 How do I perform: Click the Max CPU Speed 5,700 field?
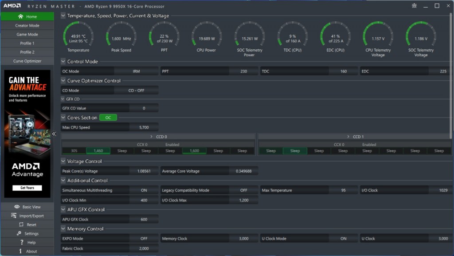click(144, 128)
